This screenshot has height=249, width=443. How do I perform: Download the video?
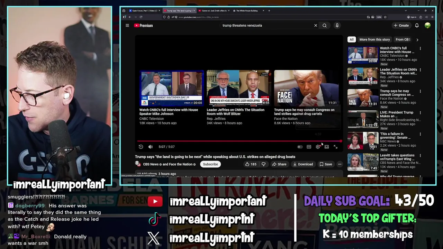click(x=303, y=164)
